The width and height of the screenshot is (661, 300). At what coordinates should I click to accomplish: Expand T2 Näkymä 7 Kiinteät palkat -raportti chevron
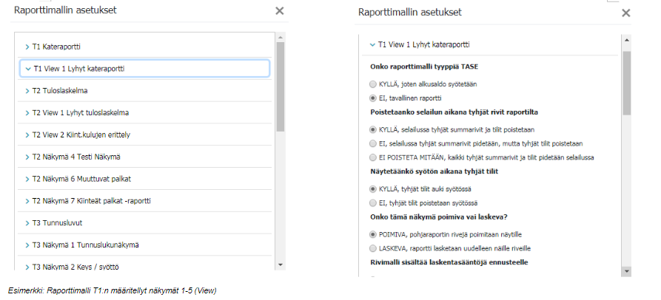point(27,201)
